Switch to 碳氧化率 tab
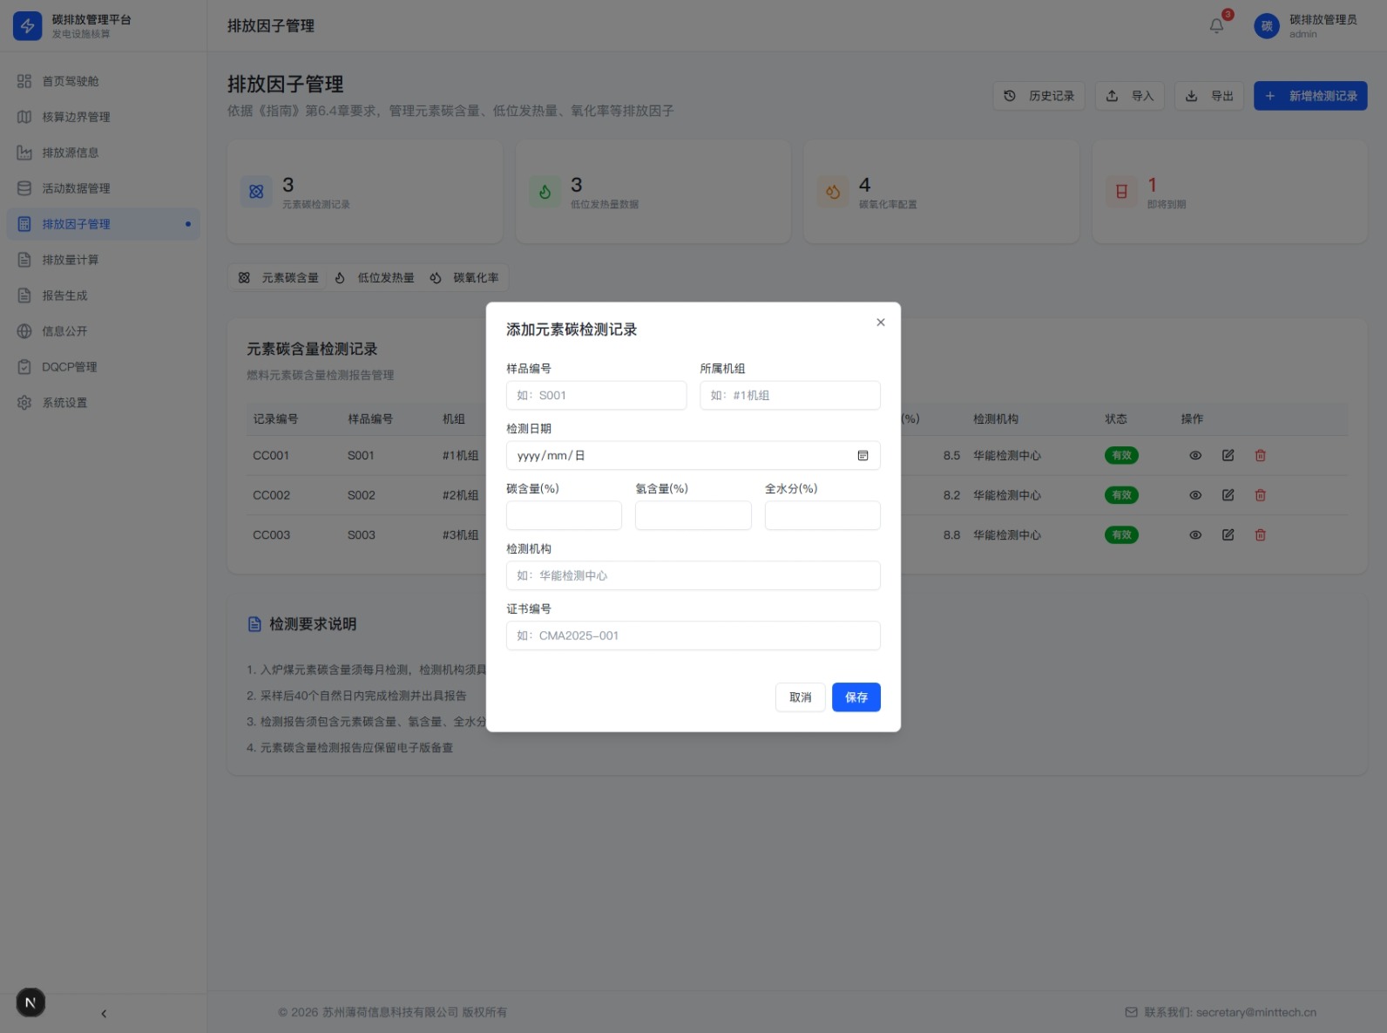1387x1033 pixels. 464,278
